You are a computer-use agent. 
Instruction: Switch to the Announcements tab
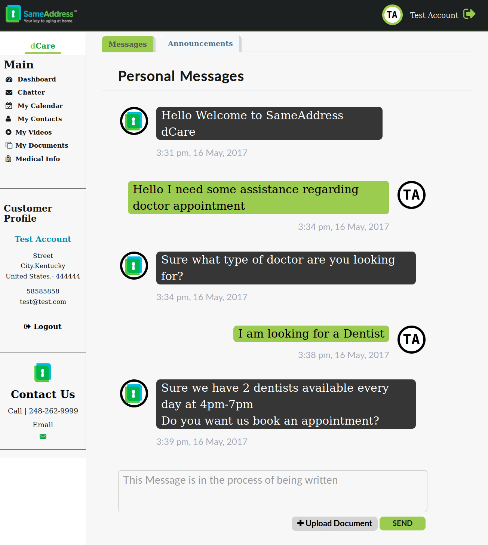(x=200, y=43)
